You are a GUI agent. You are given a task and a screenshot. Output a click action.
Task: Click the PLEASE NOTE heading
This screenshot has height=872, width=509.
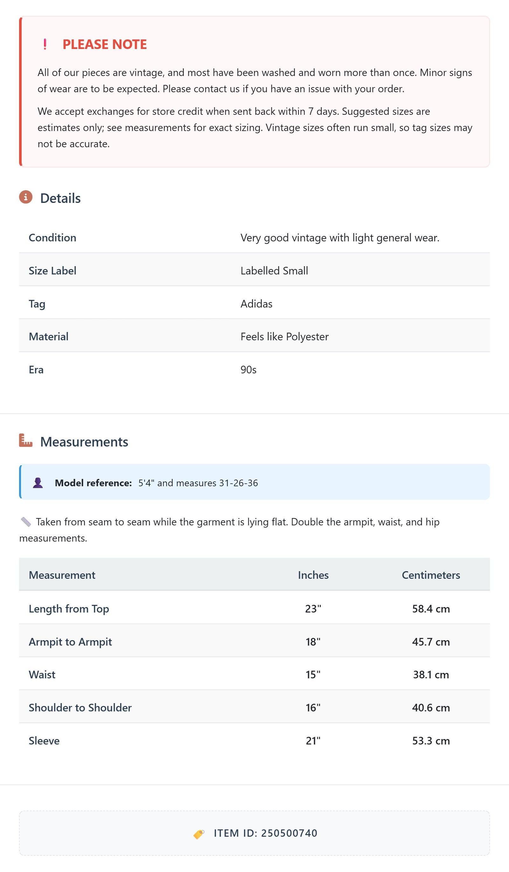[x=105, y=44]
